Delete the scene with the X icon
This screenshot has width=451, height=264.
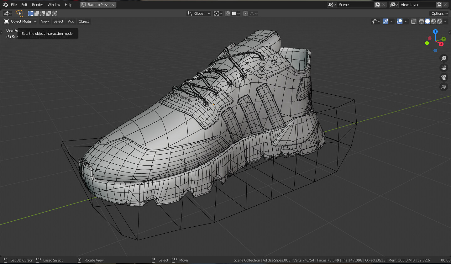click(x=384, y=5)
